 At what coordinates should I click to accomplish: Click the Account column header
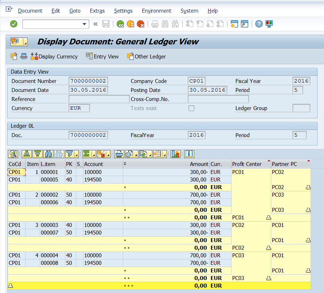103,164
